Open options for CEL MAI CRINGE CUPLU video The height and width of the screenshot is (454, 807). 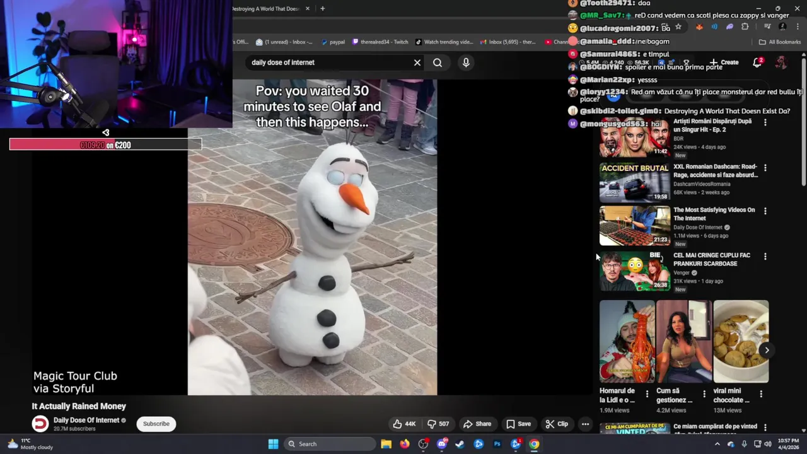coord(765,257)
